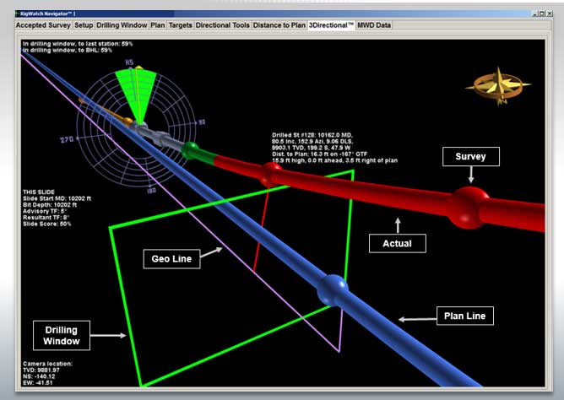Click the red sphere at drilled station 128
Viewport: 564px width, 400px height.
point(272,175)
